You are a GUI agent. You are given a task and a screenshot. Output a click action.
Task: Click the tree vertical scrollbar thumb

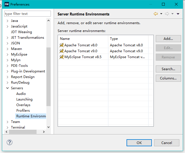(48, 77)
